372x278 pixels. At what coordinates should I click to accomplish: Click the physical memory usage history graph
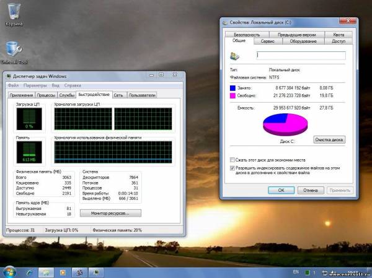click(113, 152)
